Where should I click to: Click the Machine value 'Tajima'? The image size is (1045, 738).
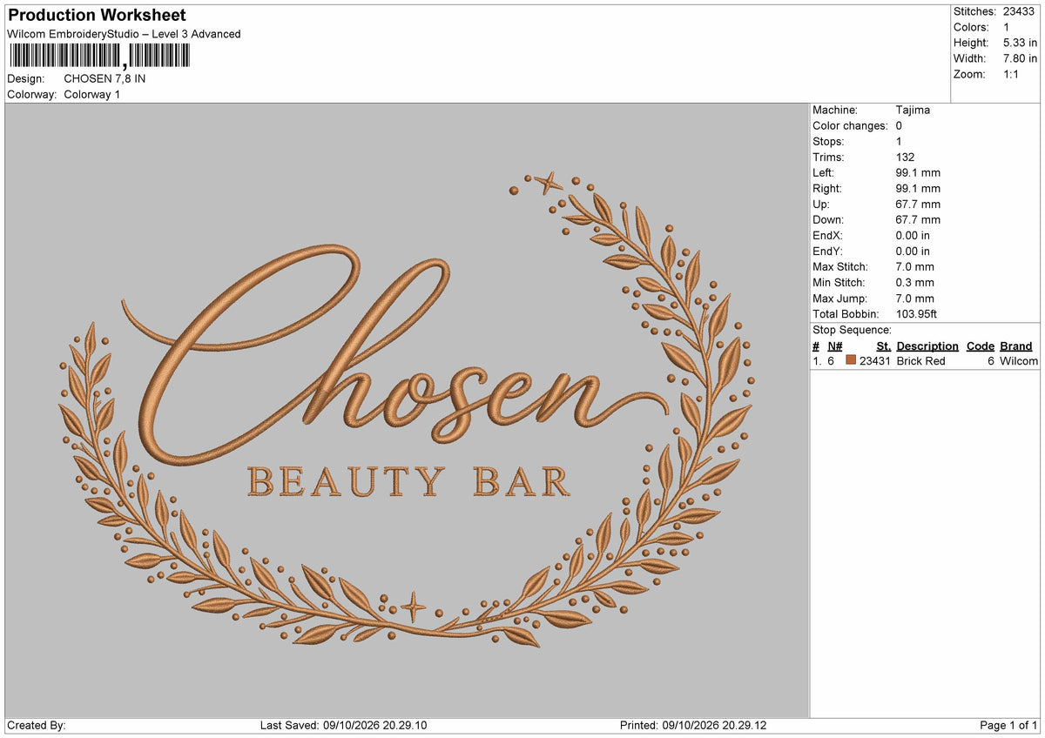click(913, 111)
